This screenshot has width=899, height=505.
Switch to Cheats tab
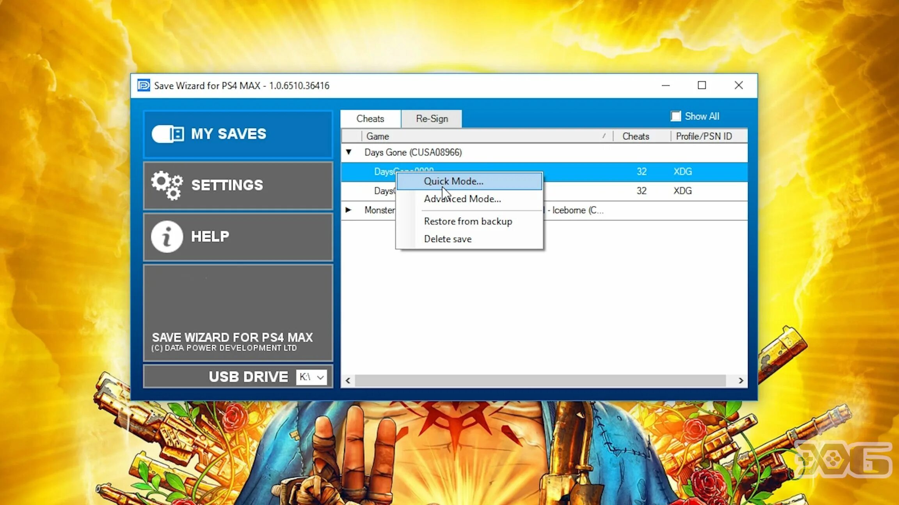click(x=369, y=118)
